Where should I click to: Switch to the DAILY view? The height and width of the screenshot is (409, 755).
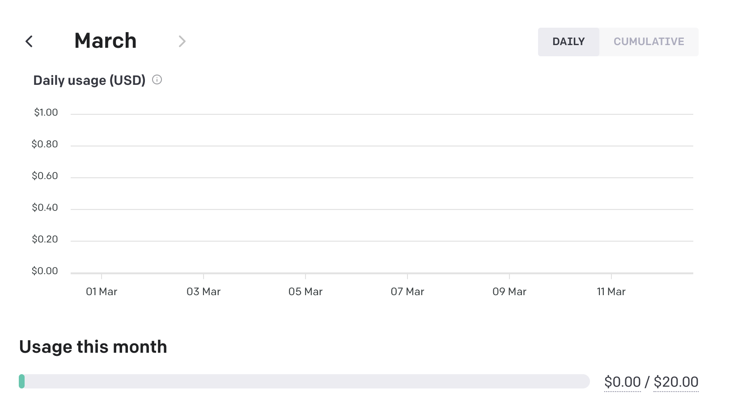point(568,42)
